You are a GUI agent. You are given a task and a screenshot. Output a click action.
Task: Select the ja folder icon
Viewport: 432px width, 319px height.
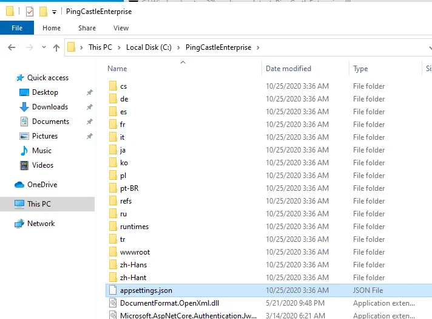[x=113, y=149]
